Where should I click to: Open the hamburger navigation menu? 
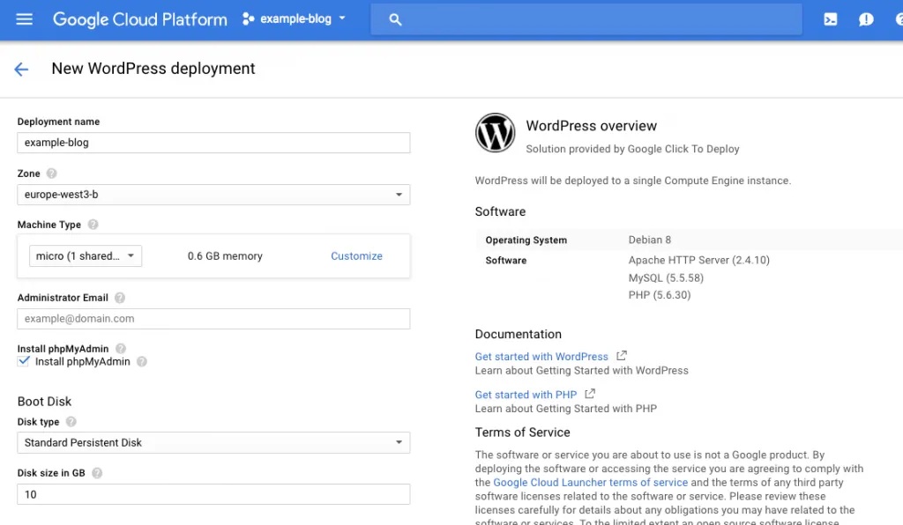click(24, 19)
